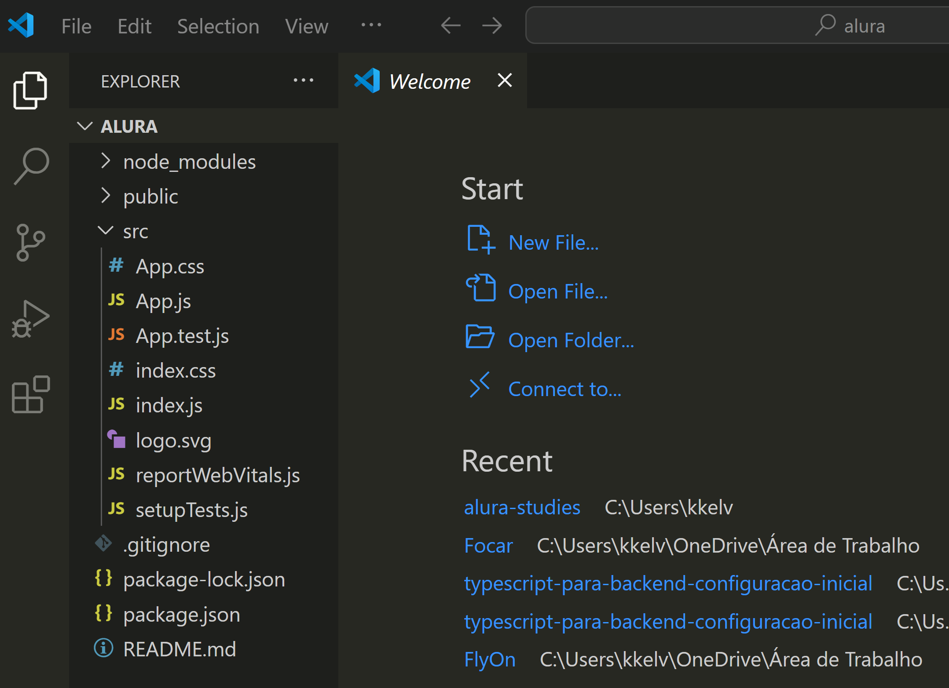The width and height of the screenshot is (949, 688).
Task: Open the Run and Debug view
Action: [30, 319]
